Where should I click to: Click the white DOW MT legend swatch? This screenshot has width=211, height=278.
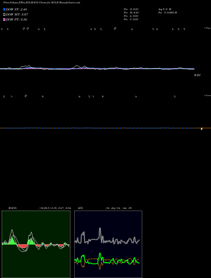tap(4, 15)
